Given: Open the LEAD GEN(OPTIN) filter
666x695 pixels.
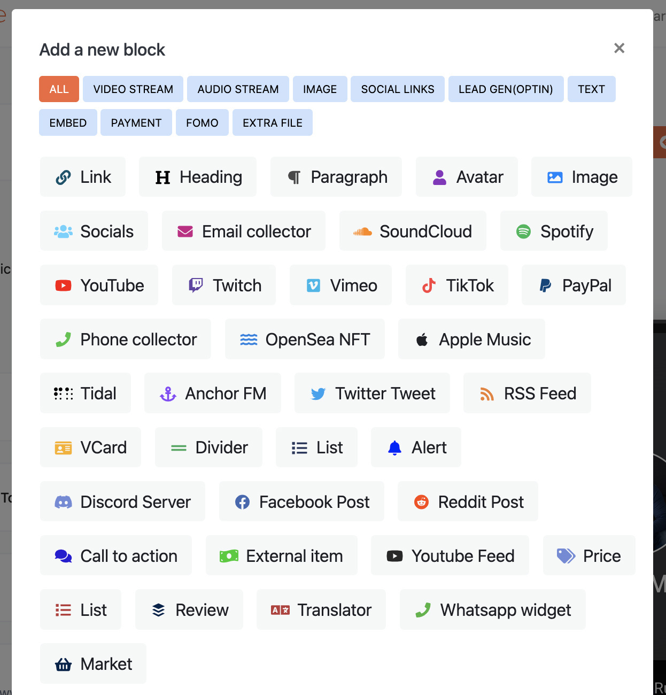Looking at the screenshot, I should 506,89.
